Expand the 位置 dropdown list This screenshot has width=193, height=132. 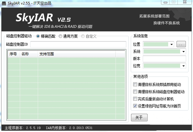[172, 44]
